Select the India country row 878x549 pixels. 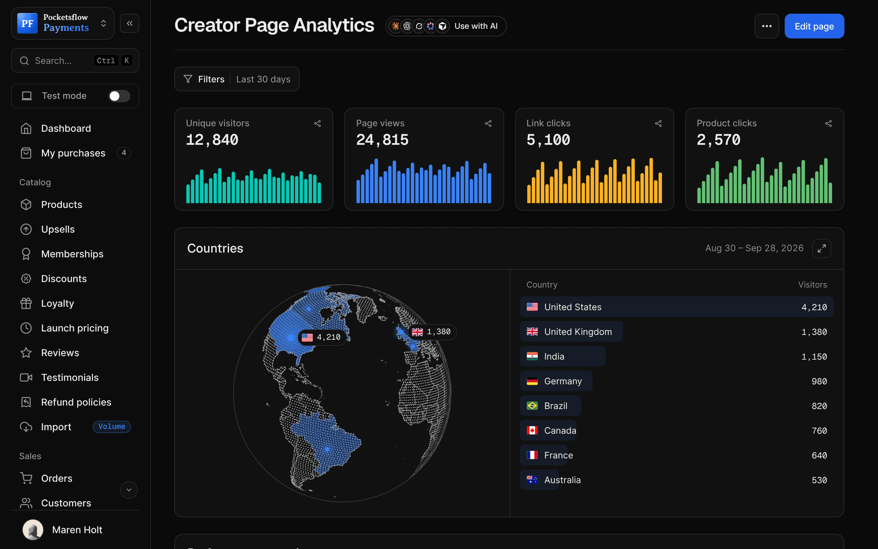(677, 356)
